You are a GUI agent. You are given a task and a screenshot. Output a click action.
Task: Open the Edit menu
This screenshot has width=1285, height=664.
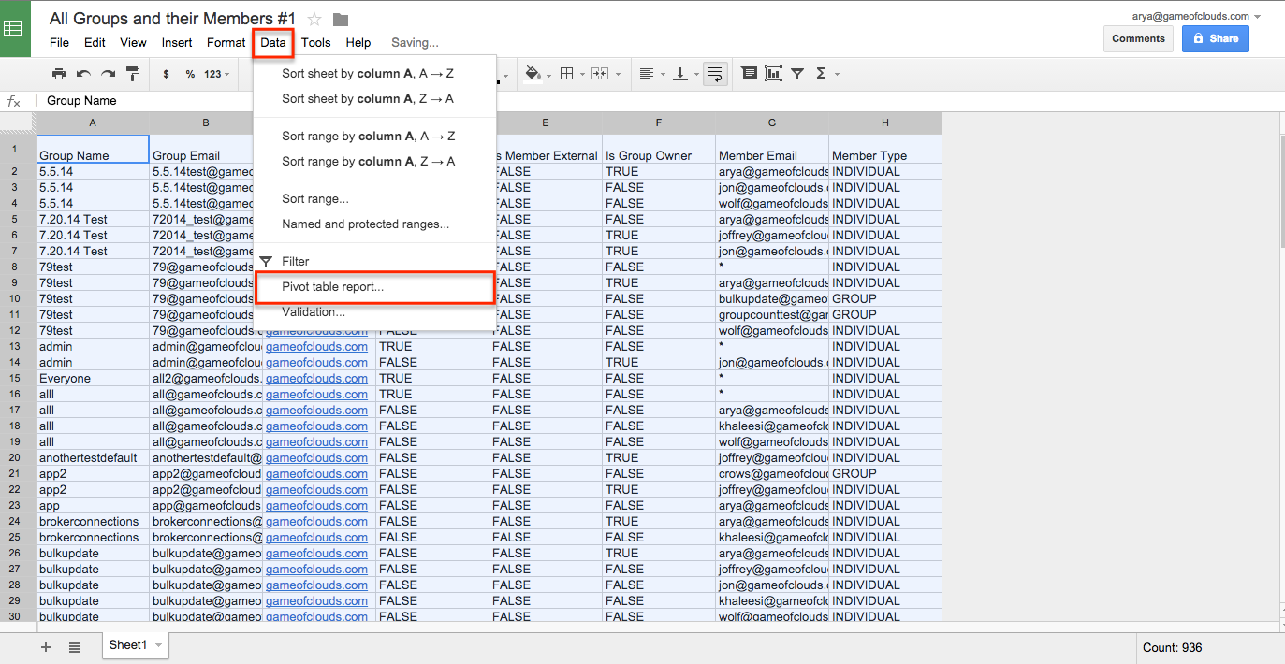(95, 42)
